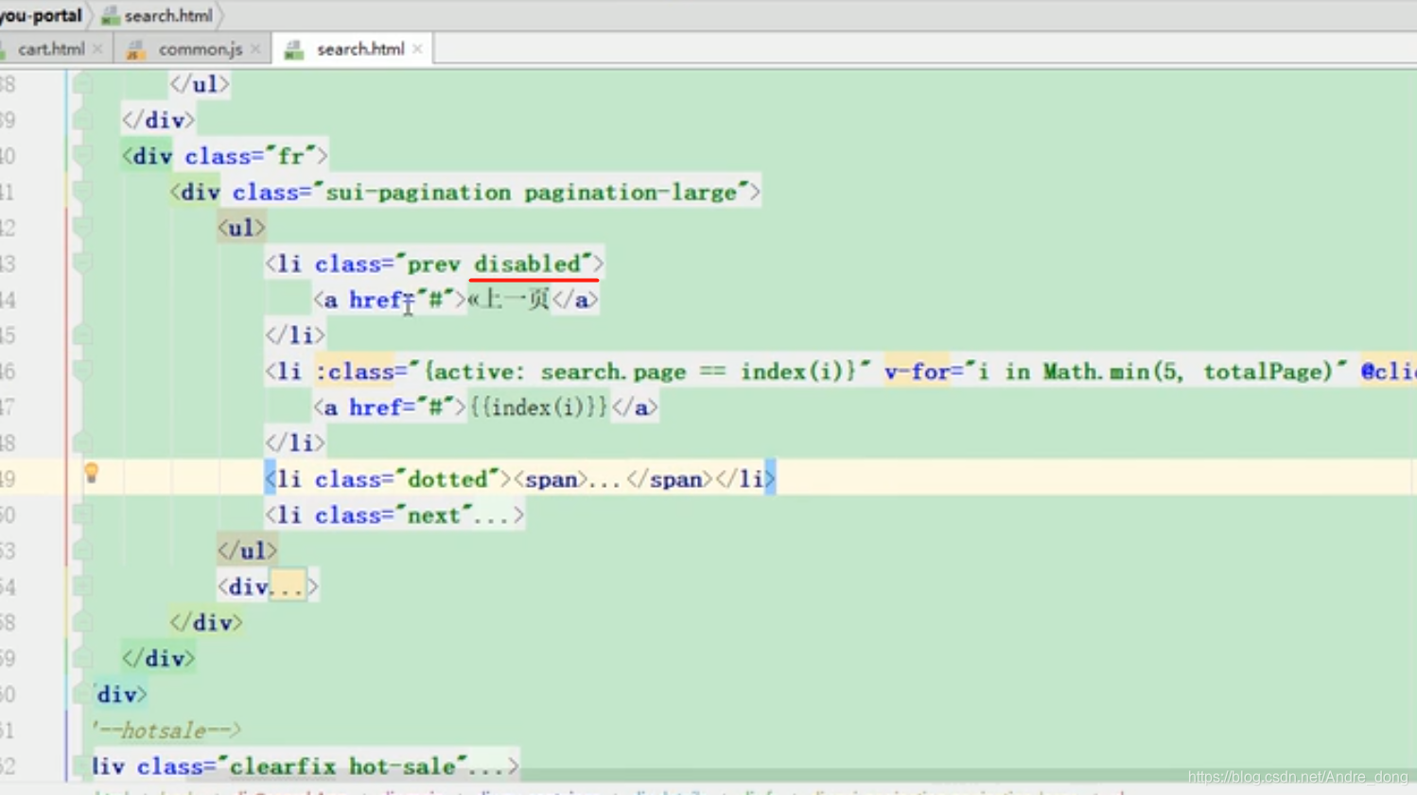Click the intention lightbulb on the dotted line
The image size is (1417, 795).
point(91,474)
